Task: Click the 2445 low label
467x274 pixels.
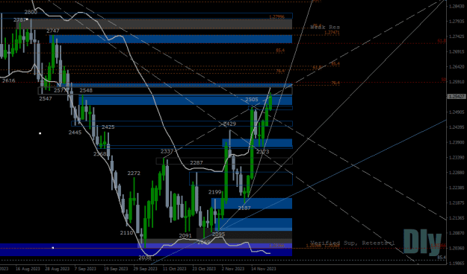Action: coord(75,133)
